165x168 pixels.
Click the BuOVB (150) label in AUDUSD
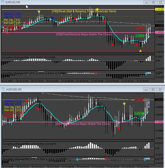click(14, 113)
